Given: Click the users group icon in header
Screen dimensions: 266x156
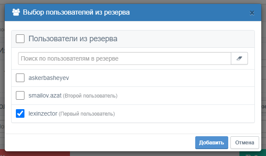Looking at the screenshot, I should 16,12.
